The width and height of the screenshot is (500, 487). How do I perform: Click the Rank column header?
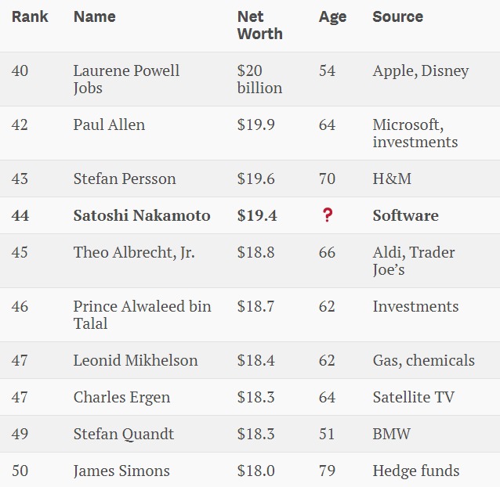[30, 16]
